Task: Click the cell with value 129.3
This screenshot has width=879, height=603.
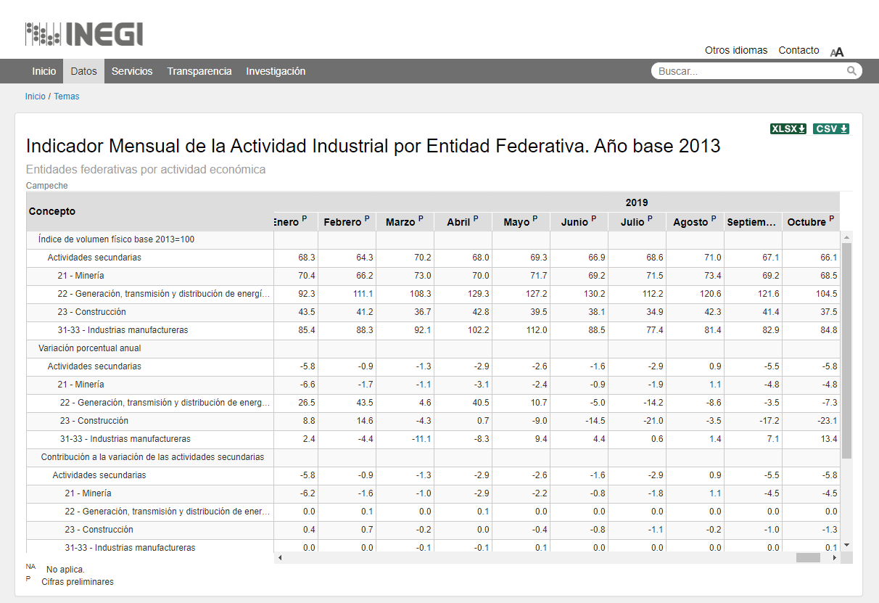Action: click(x=463, y=294)
